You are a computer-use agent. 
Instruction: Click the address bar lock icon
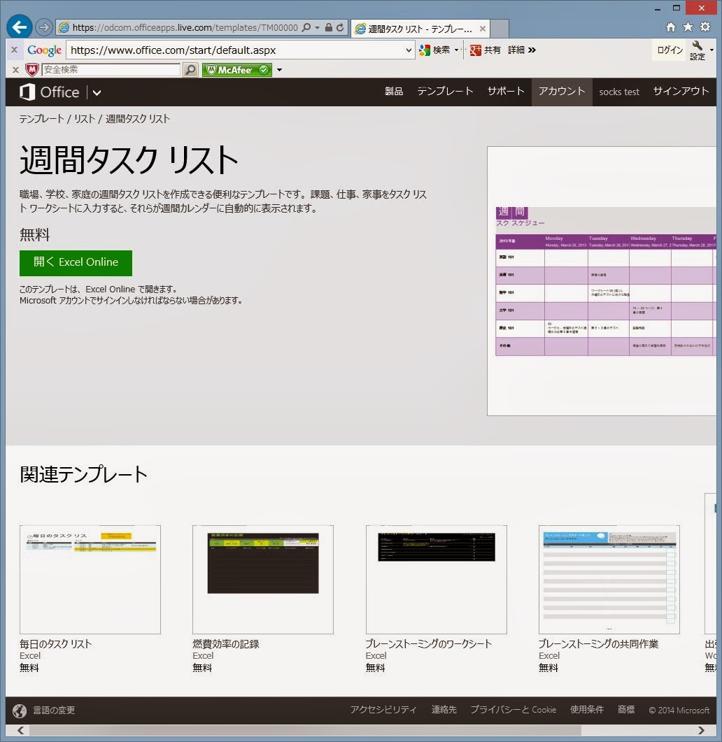(329, 27)
